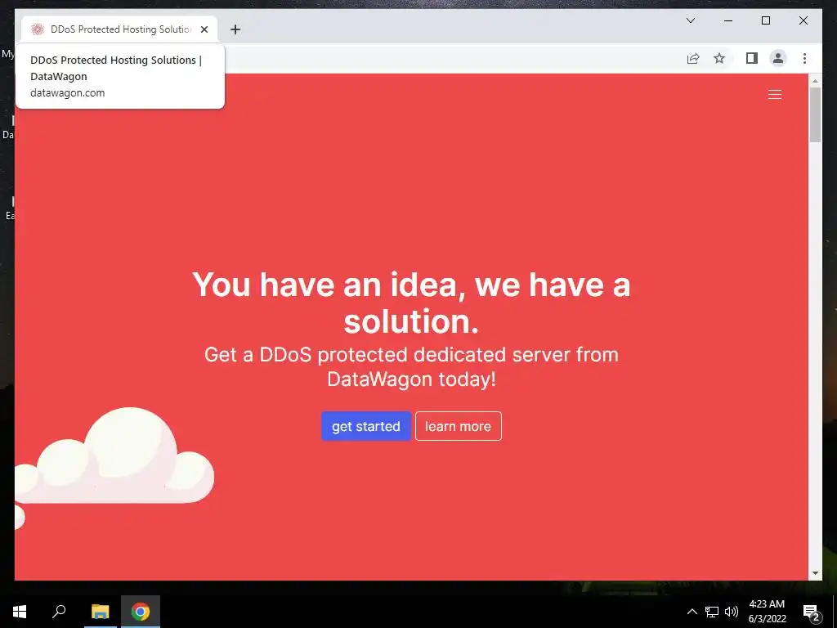This screenshot has width=837, height=628.
Task: Open a new browser tab
Action: tap(235, 29)
